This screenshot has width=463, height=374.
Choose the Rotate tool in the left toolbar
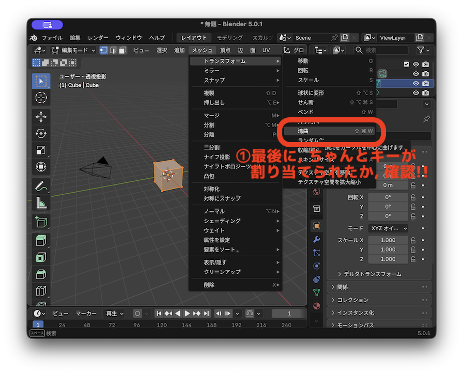point(41,133)
